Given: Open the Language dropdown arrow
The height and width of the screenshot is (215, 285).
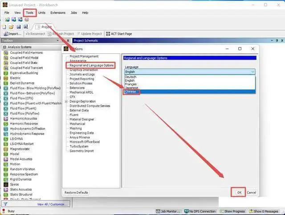Looking at the screenshot, I should 252,72.
